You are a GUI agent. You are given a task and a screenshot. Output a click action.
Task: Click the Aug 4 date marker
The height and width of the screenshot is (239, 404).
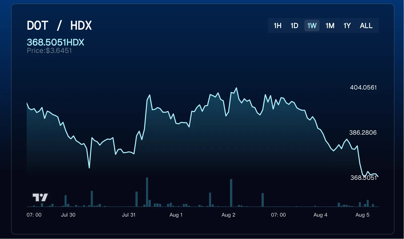point(320,215)
